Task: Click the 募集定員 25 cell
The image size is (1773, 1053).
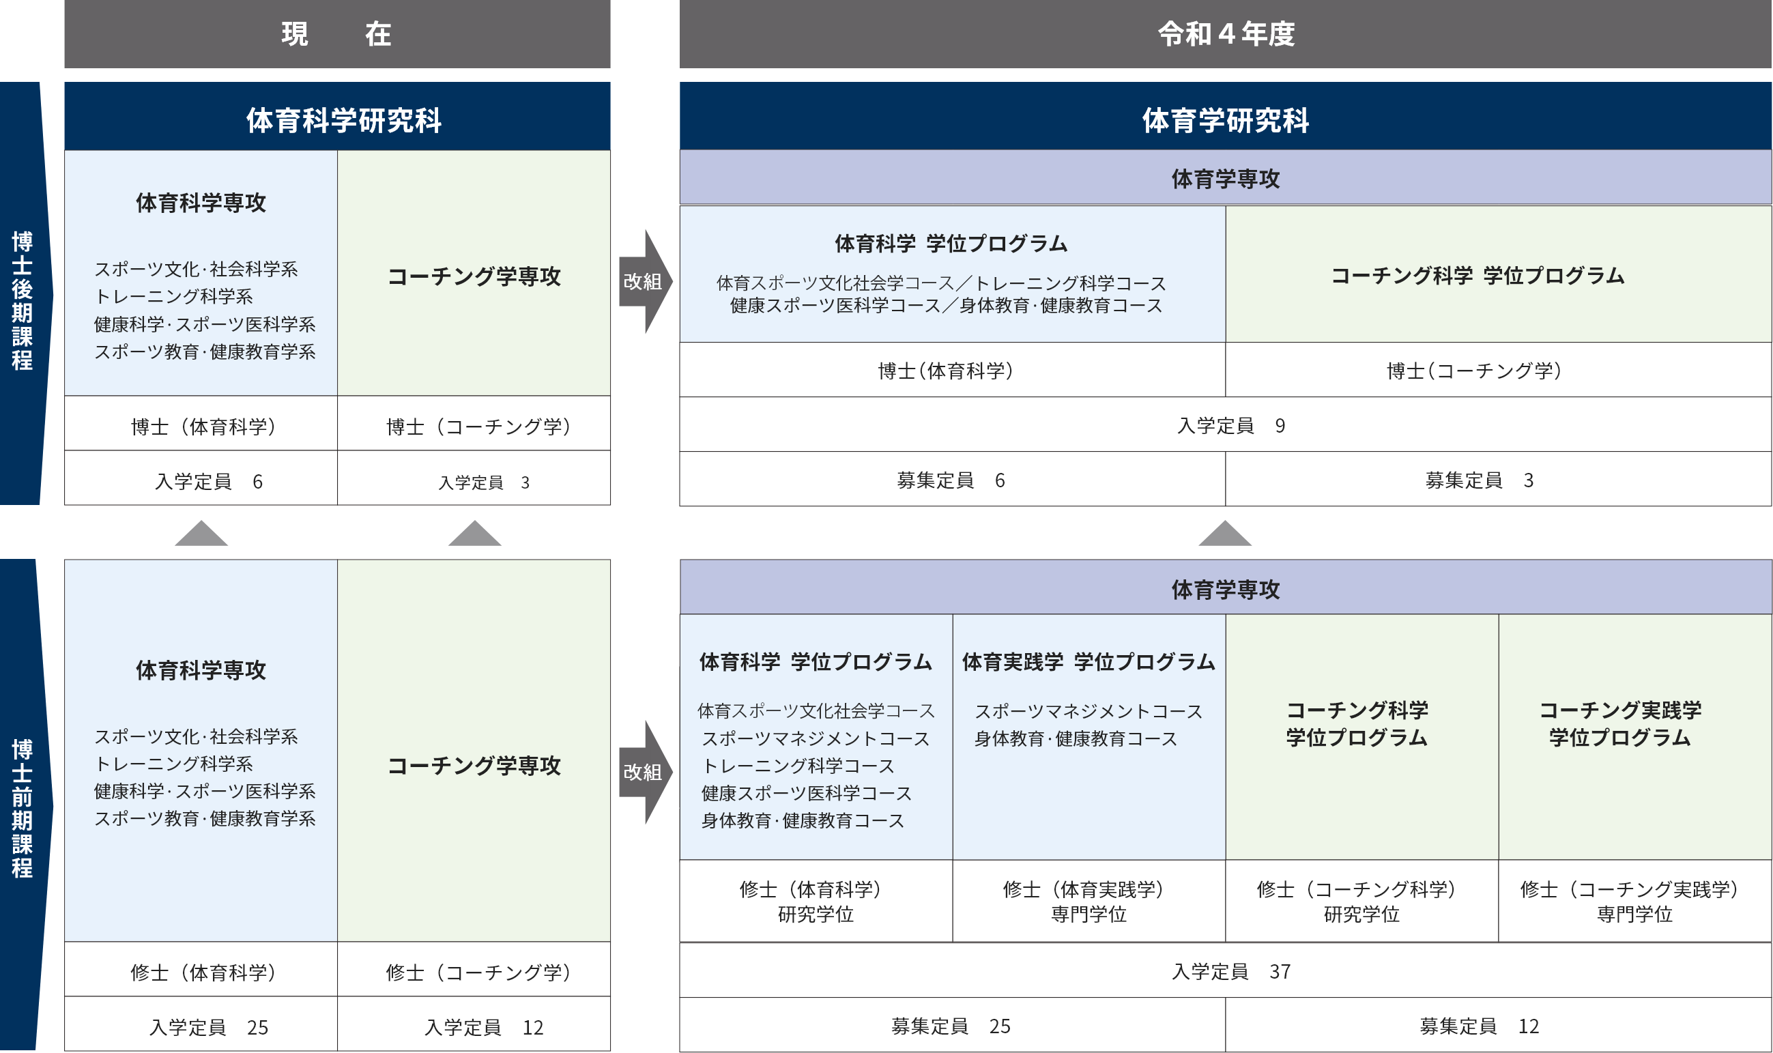Action: 952,1024
